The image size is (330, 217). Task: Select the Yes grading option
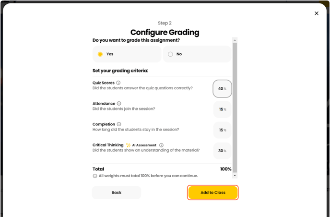pos(127,54)
